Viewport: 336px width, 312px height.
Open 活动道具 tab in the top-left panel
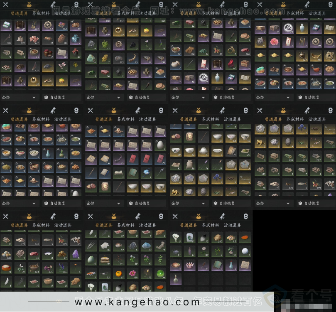[x=63, y=13]
